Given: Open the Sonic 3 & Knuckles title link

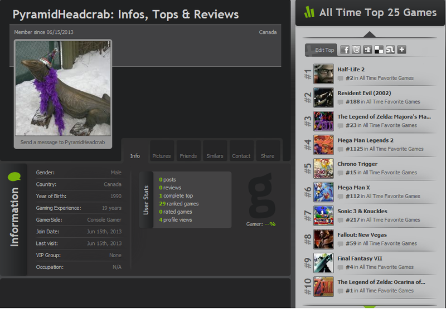Looking at the screenshot, I should click(x=362, y=211).
